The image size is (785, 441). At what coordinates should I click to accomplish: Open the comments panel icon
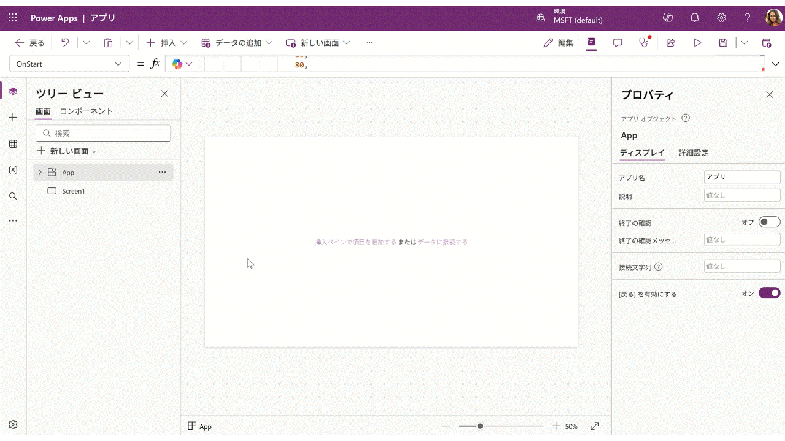(x=618, y=43)
